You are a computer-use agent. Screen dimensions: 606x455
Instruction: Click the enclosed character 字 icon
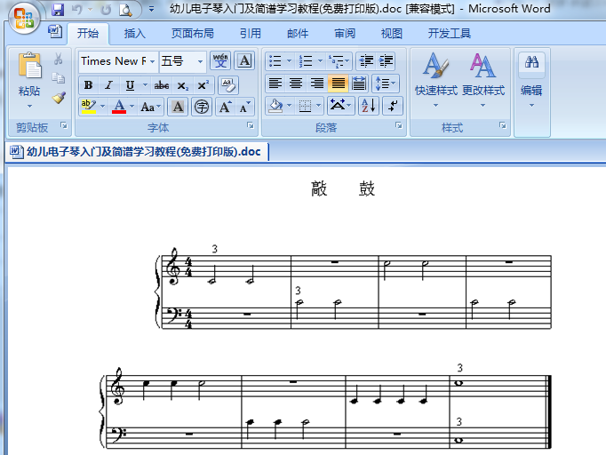click(x=202, y=107)
